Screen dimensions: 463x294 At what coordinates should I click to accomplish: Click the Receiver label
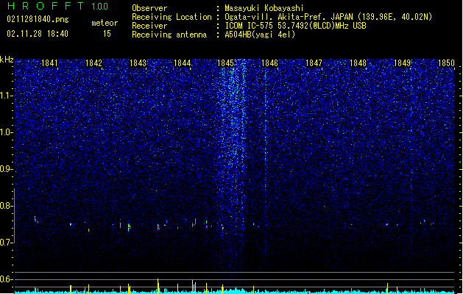pyautogui.click(x=149, y=26)
